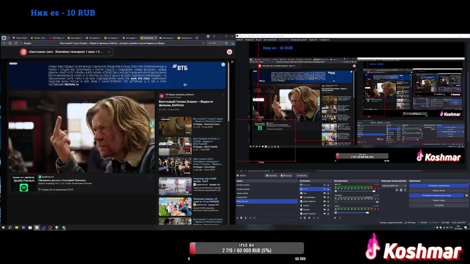Viewport: 470px width, 264px height.
Task: Open File Explorer from the taskbar
Action: coord(17,227)
